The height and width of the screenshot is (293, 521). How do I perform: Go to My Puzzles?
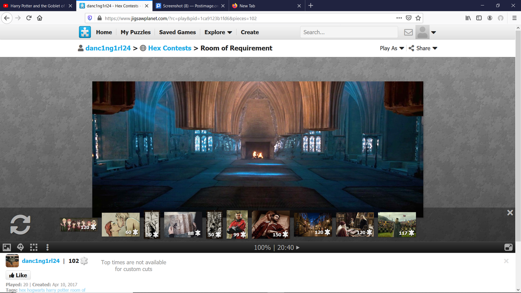136,32
